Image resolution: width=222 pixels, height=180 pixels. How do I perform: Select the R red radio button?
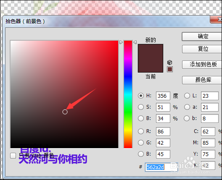point(141,131)
